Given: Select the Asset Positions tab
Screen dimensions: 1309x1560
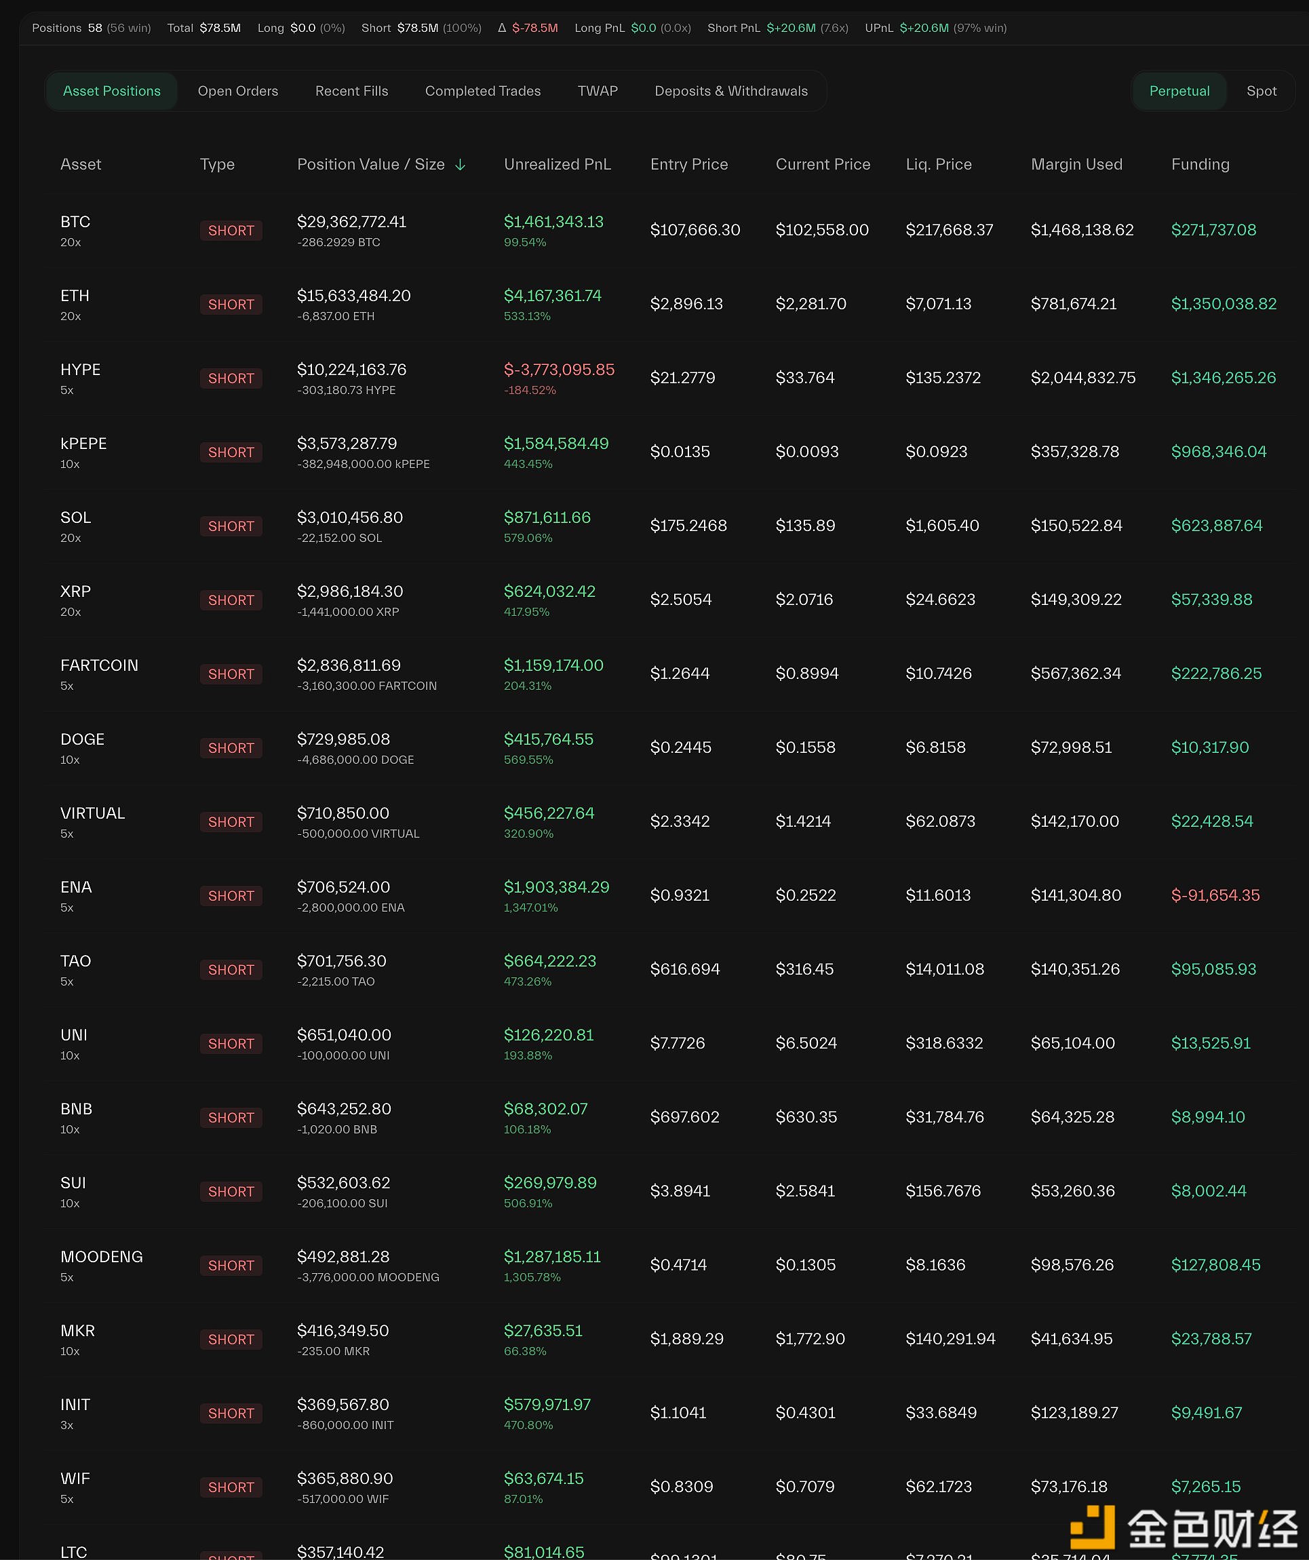Looking at the screenshot, I should tap(111, 92).
